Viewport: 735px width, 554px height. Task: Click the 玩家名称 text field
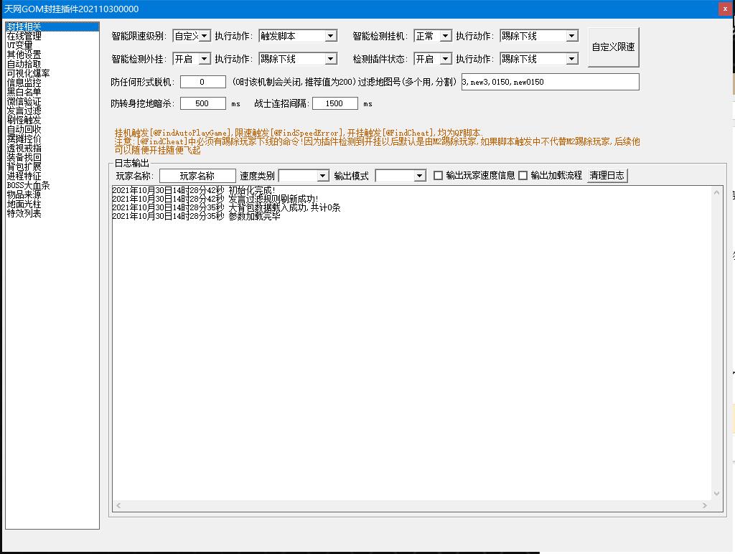tap(197, 176)
